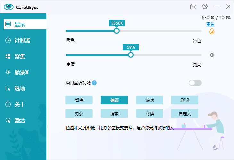Minimize the CareUEyes window
234x160 pixels.
(x=216, y=6)
